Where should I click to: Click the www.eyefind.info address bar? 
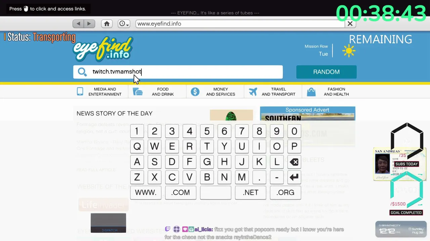pos(240,24)
